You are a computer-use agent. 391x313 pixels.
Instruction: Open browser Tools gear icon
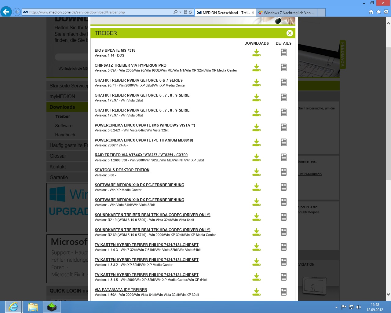pos(386,12)
